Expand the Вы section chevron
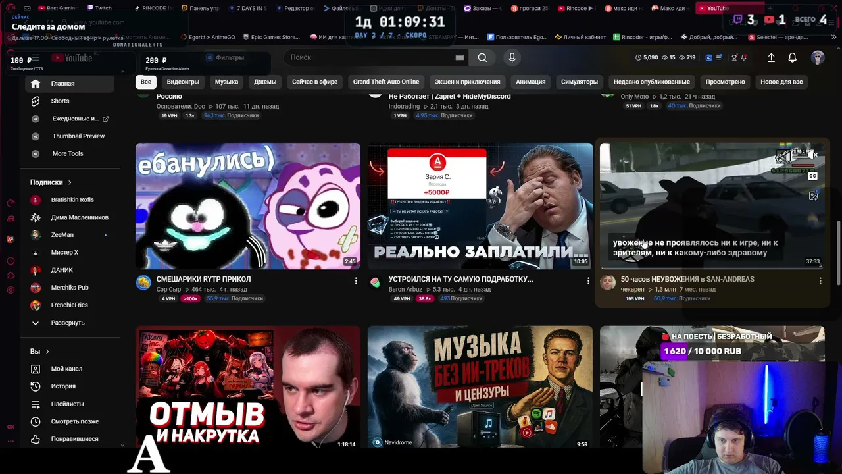The height and width of the screenshot is (474, 842). pos(47,352)
